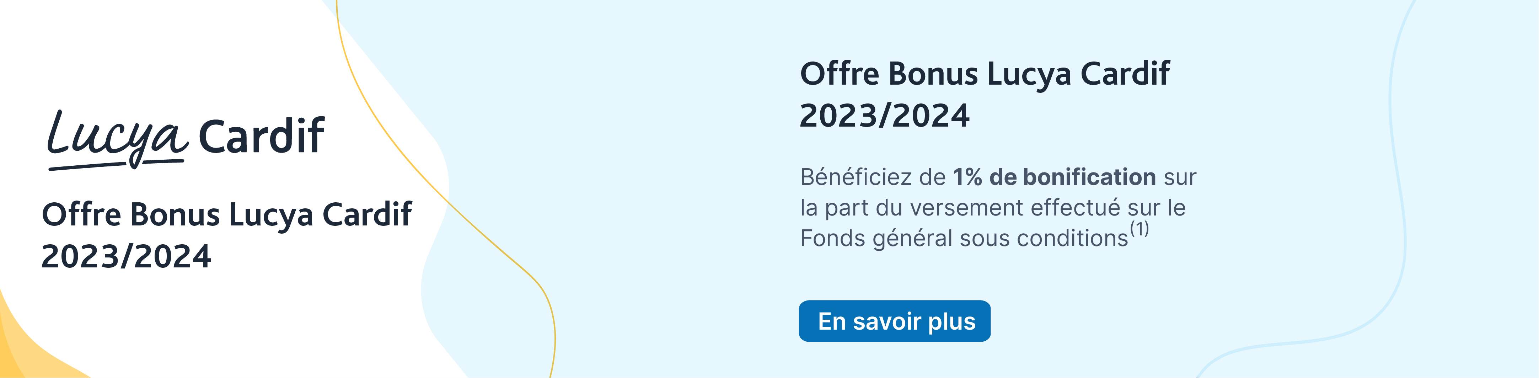The width and height of the screenshot is (1539, 378).
Task: Click the left Offre Bonus Lucya Cardif title
Action: point(226,214)
